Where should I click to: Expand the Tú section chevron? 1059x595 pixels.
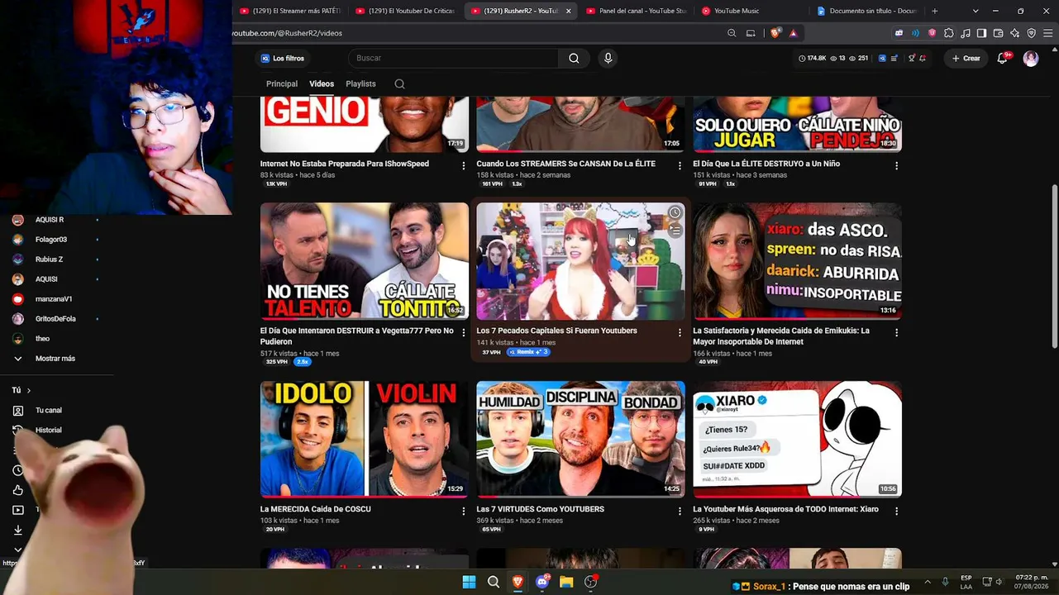(29, 391)
